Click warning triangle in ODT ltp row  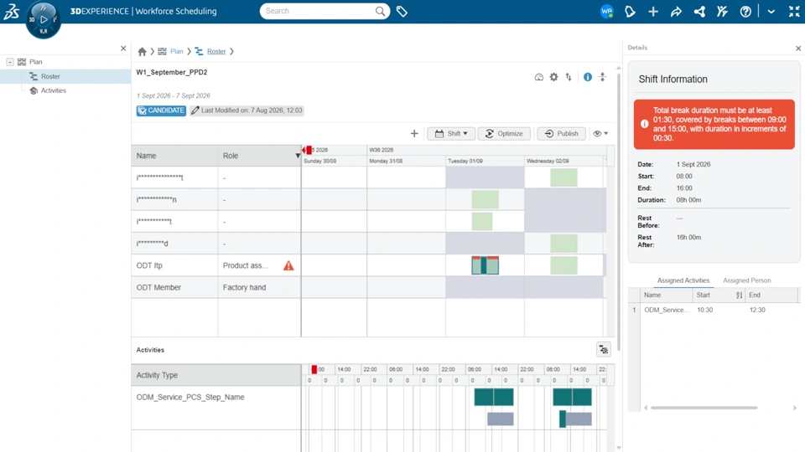tap(288, 265)
